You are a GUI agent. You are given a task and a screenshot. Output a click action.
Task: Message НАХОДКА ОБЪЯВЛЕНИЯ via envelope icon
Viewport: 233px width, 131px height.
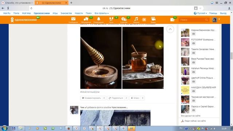[193, 91]
